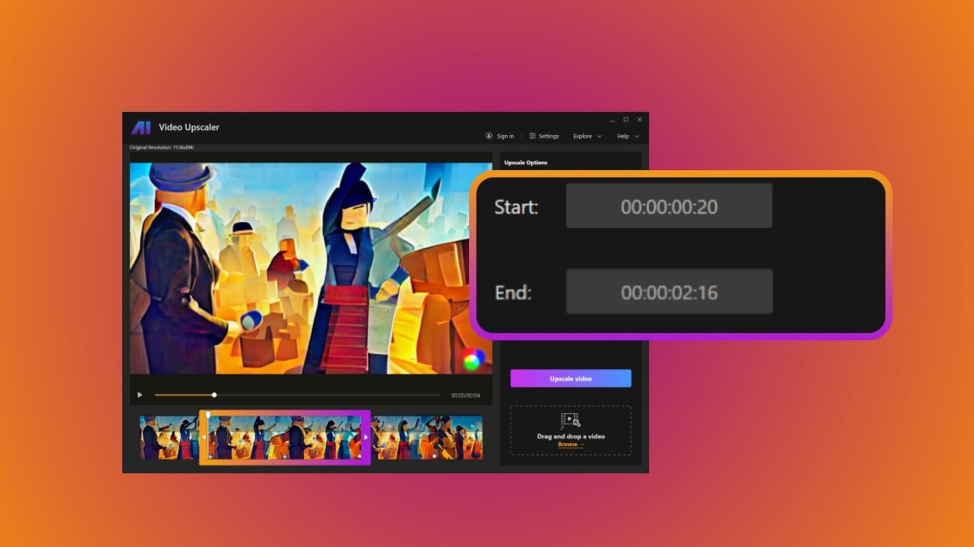974x547 pixels.
Task: Click the rightmost filmstrip thumbnail section
Action: coord(427,437)
